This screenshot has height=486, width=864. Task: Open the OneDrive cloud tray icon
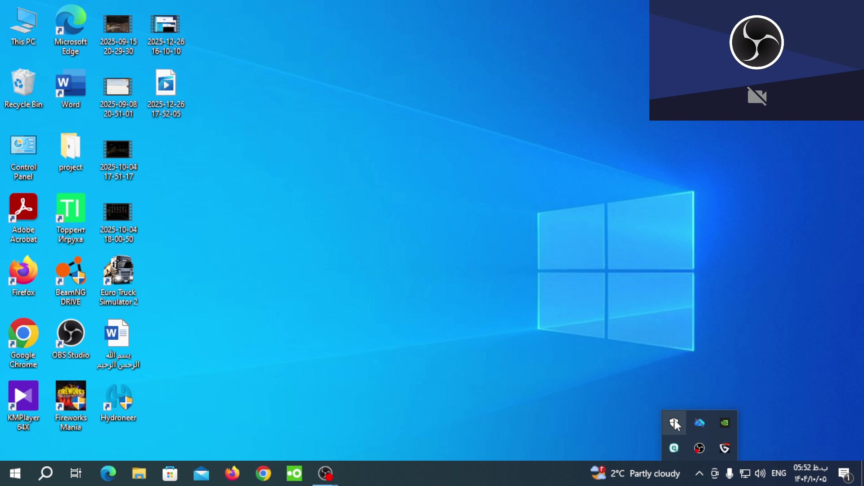click(699, 423)
